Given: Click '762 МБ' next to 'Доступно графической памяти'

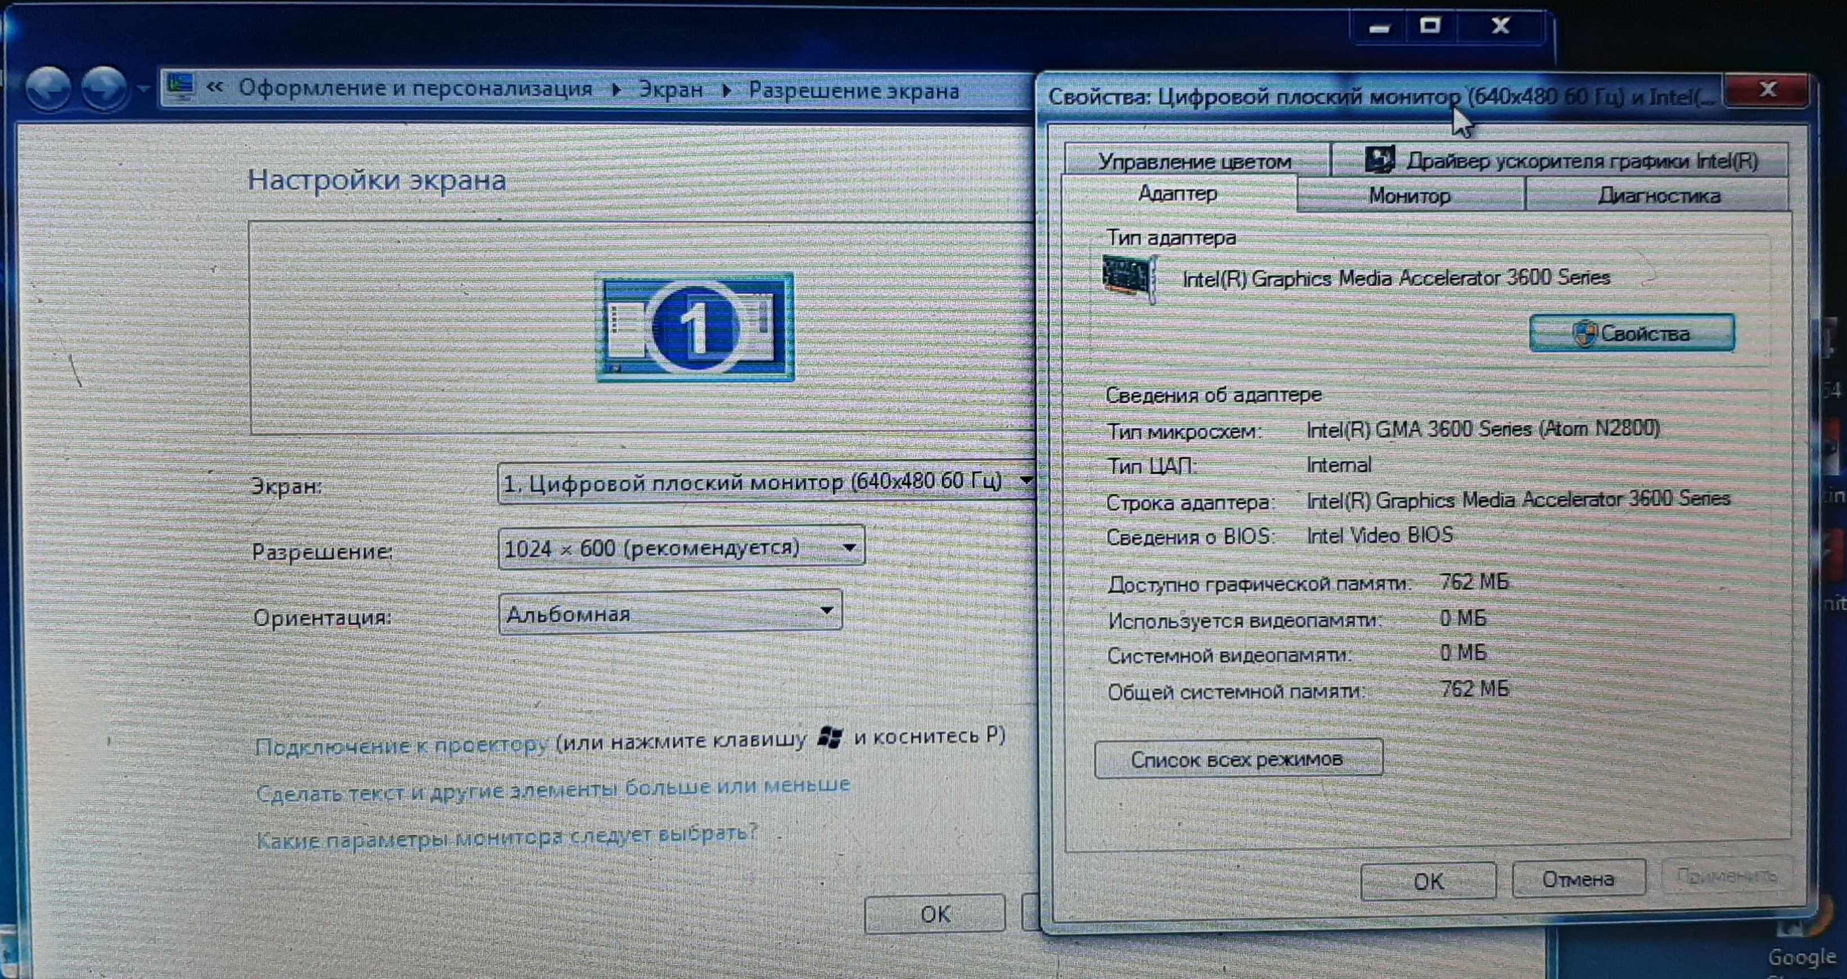Looking at the screenshot, I should coord(1474,582).
